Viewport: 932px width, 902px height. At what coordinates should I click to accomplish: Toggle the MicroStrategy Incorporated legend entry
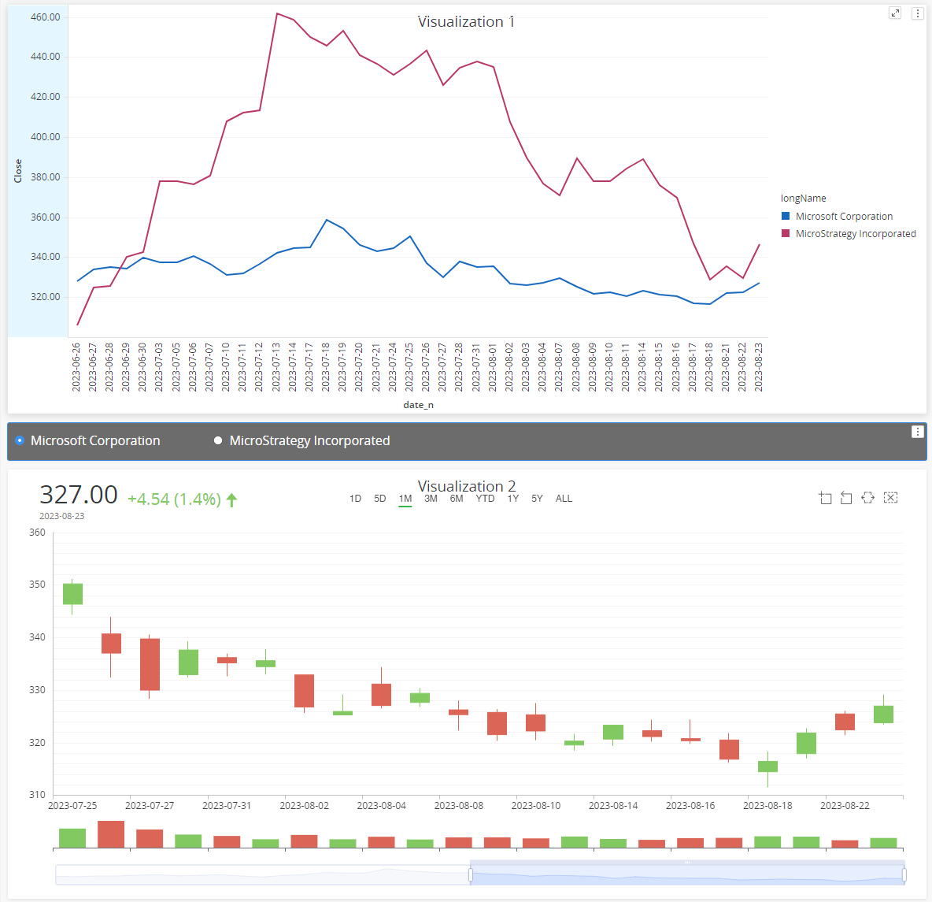[855, 233]
